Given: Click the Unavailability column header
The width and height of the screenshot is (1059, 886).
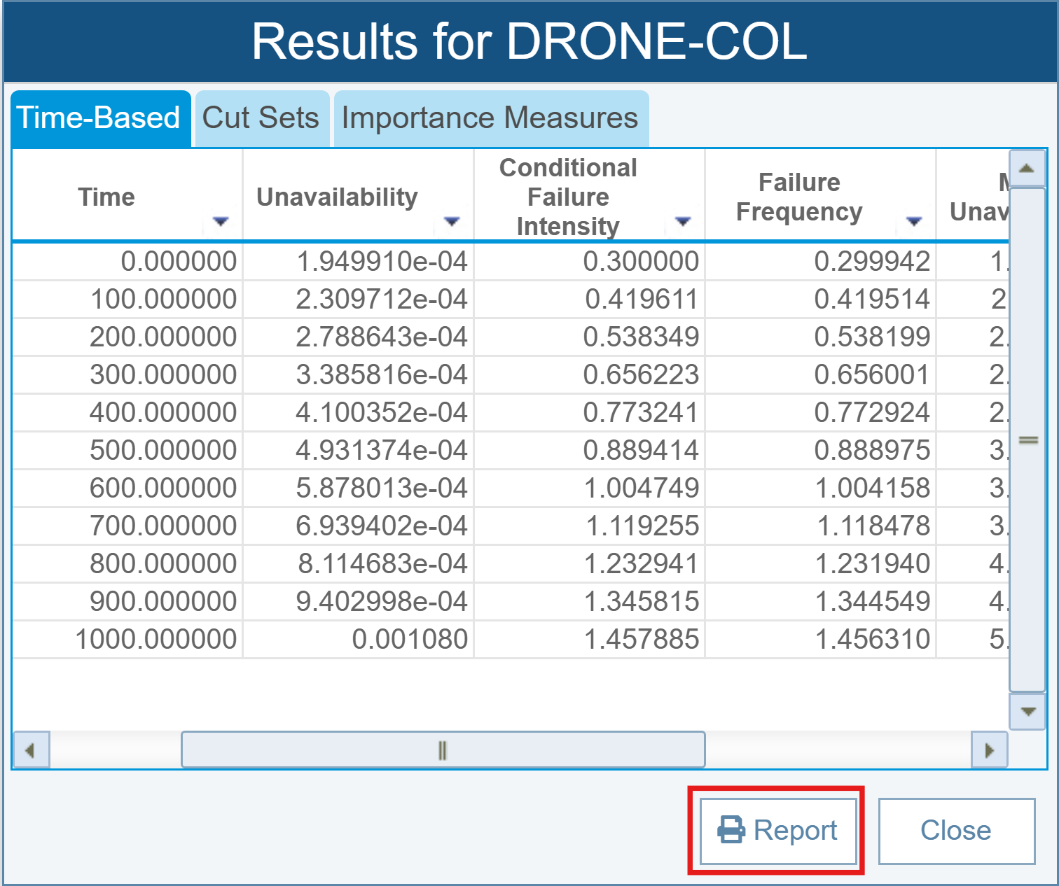Looking at the screenshot, I should pos(338,197).
